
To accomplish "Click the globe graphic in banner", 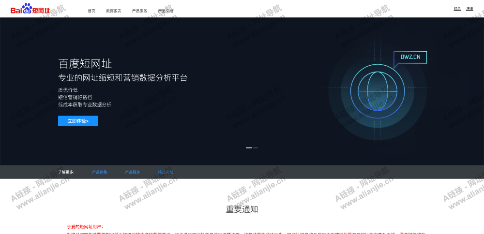I will pyautogui.click(x=378, y=91).
